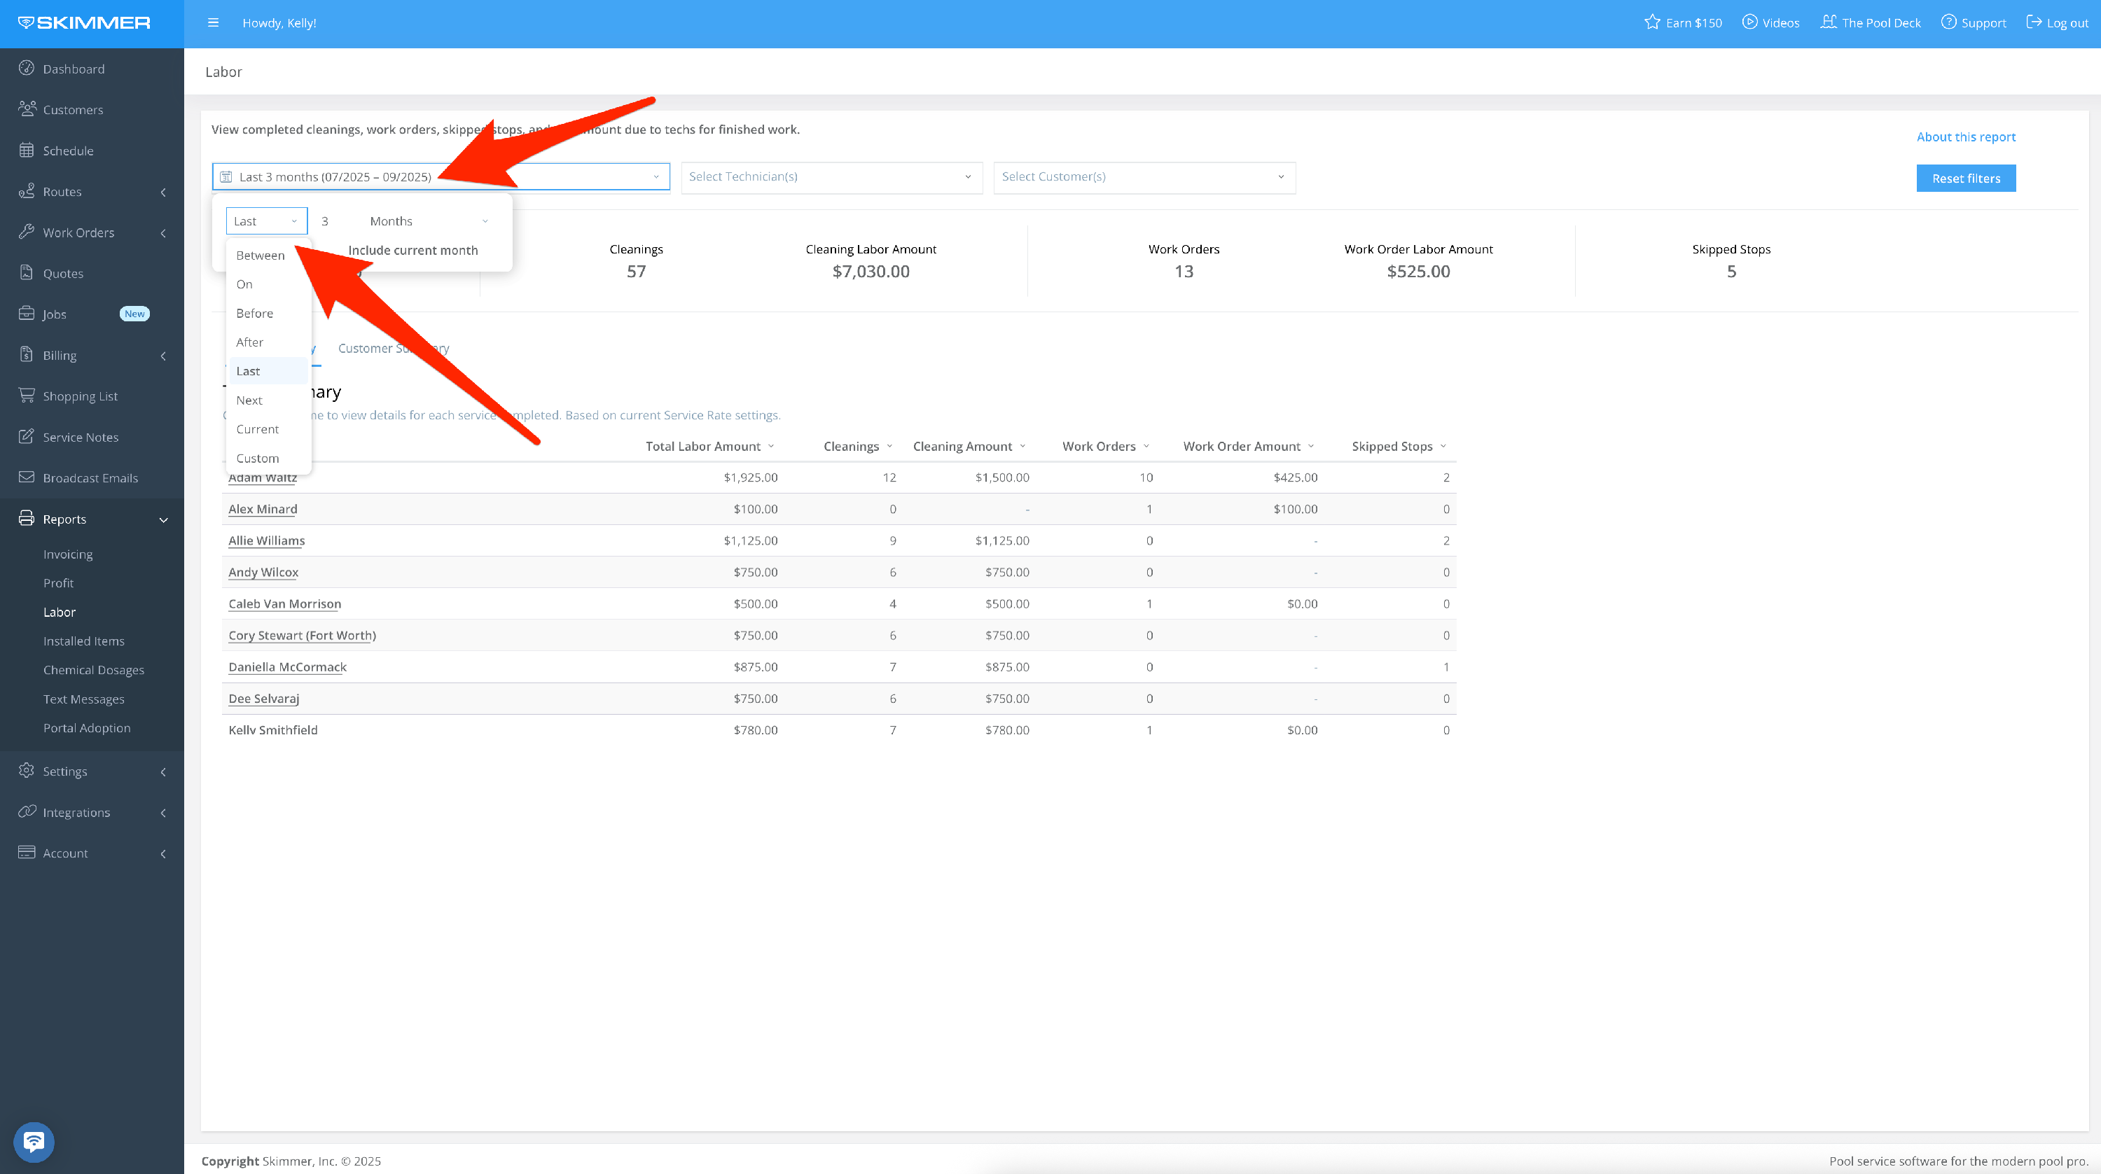Open Videos play icon in header
This screenshot has width=2101, height=1174.
(1749, 23)
